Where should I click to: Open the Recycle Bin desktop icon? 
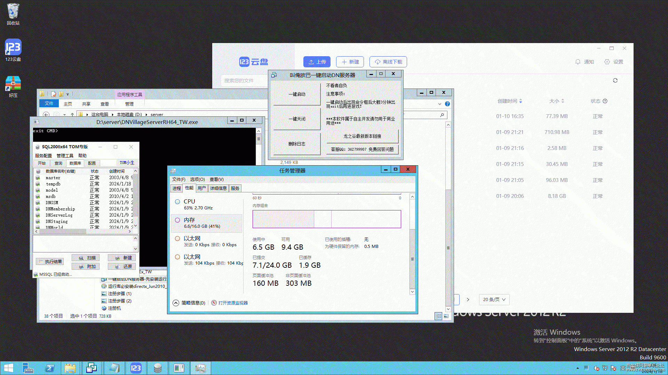coord(13,15)
